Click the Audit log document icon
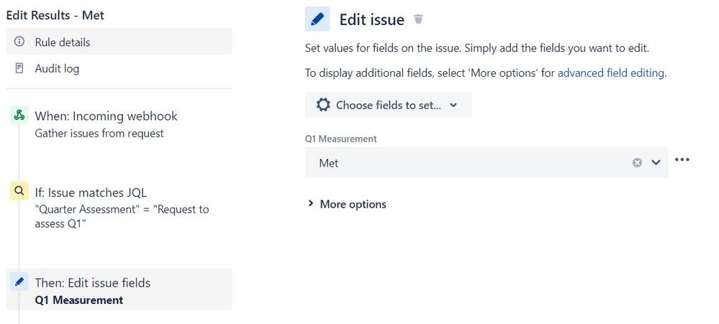This screenshot has width=719, height=324. (x=19, y=68)
